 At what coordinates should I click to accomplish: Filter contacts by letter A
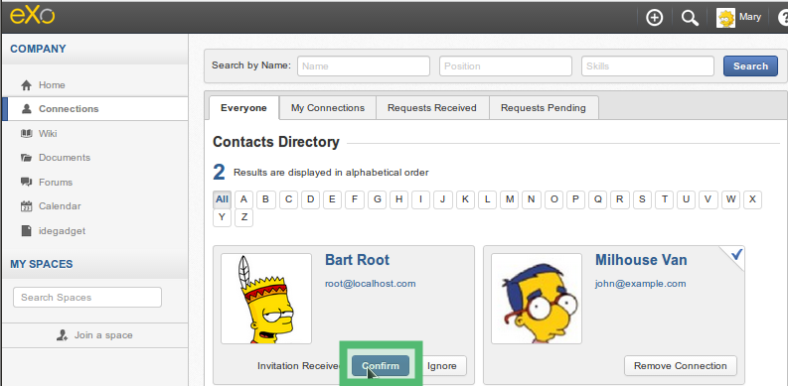click(243, 199)
